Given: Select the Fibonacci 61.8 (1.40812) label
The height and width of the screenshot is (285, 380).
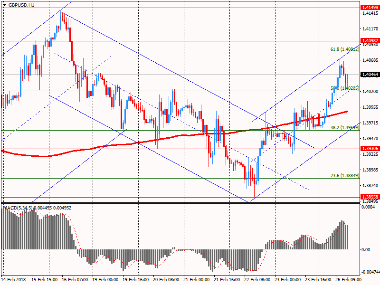Looking at the screenshot, I should point(345,49).
